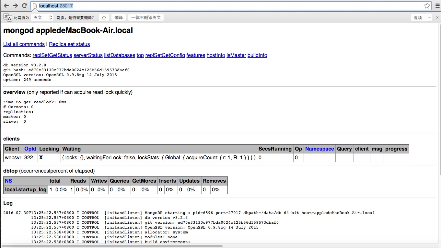Image resolution: width=441 pixels, height=248 pixels.
Task: Go back with the browser back arrow
Action: pos(6,6)
